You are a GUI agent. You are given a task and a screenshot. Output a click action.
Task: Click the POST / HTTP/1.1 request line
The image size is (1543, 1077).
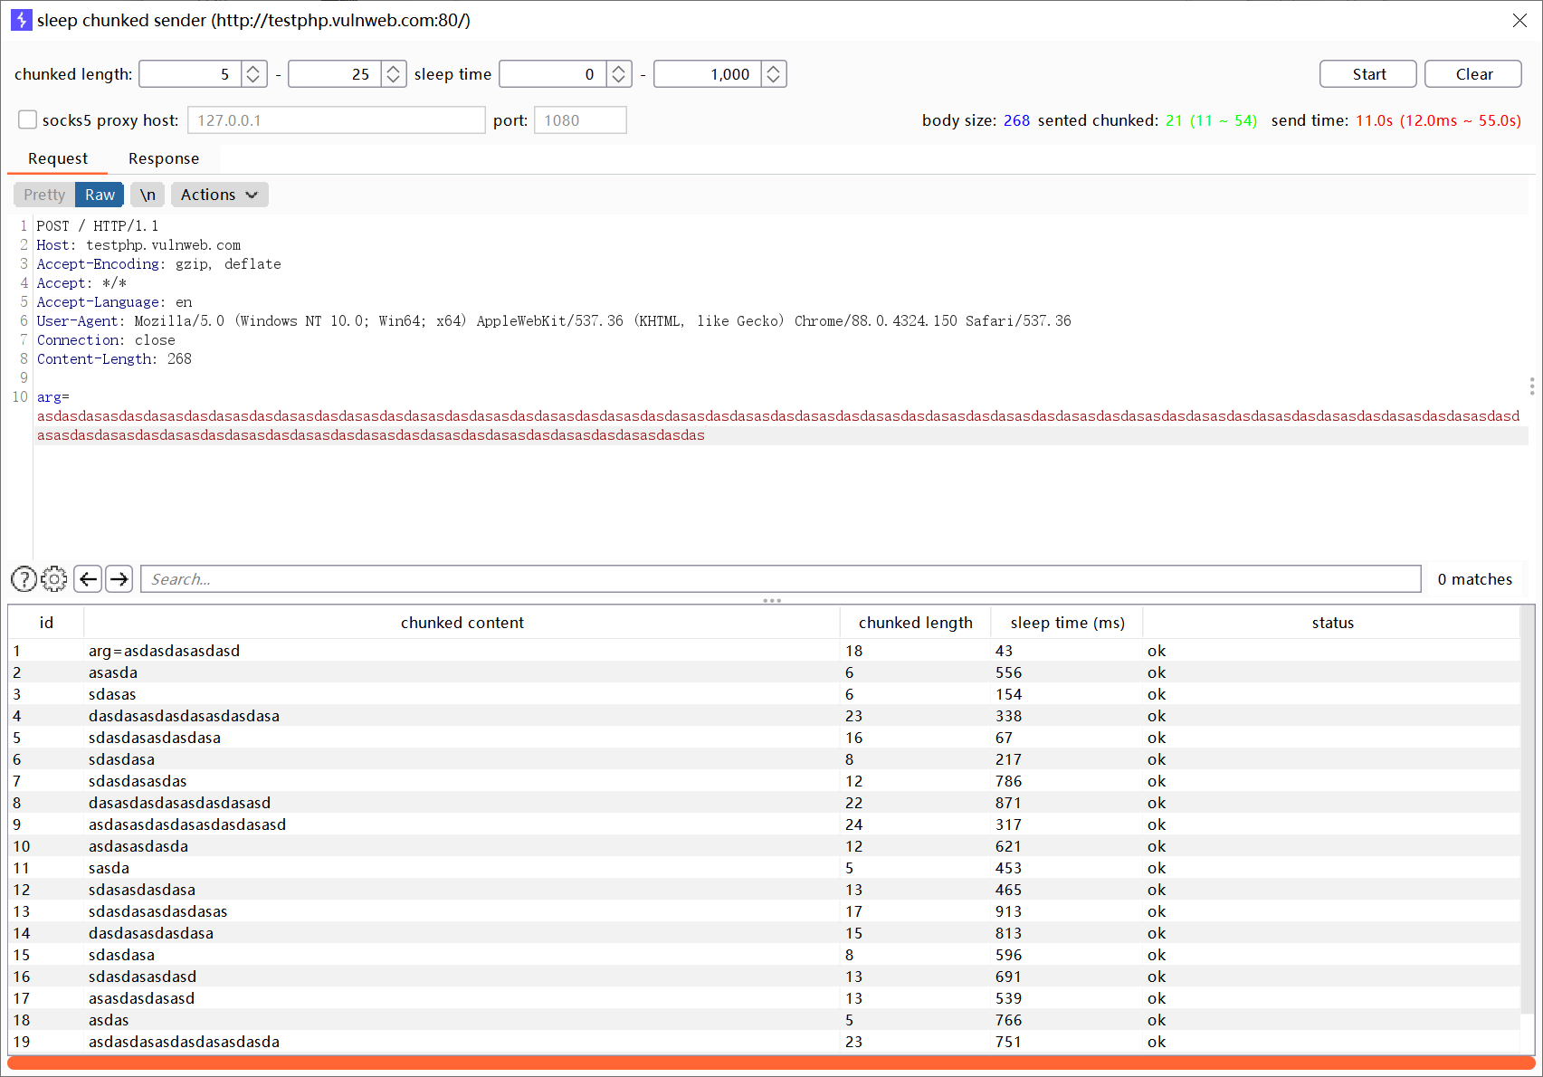coord(98,226)
